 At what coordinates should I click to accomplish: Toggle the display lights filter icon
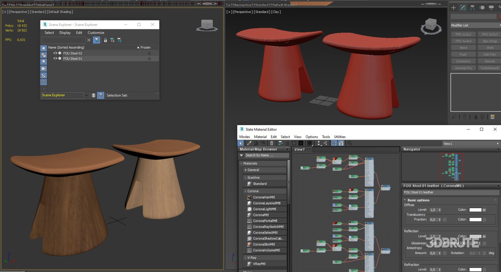43,62
